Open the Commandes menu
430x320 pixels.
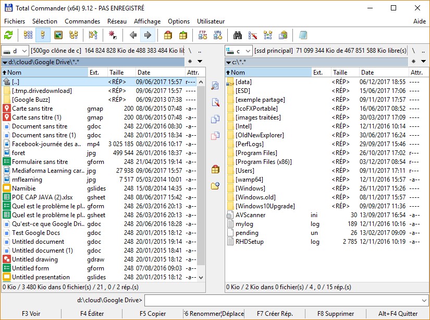82,21
